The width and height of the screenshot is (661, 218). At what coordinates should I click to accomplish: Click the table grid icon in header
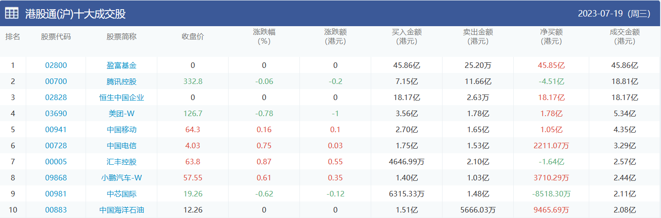pyautogui.click(x=12, y=13)
